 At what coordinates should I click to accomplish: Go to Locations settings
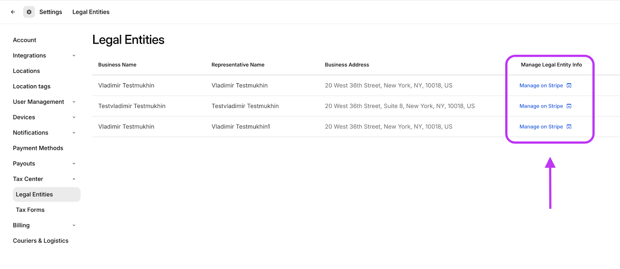(x=26, y=71)
